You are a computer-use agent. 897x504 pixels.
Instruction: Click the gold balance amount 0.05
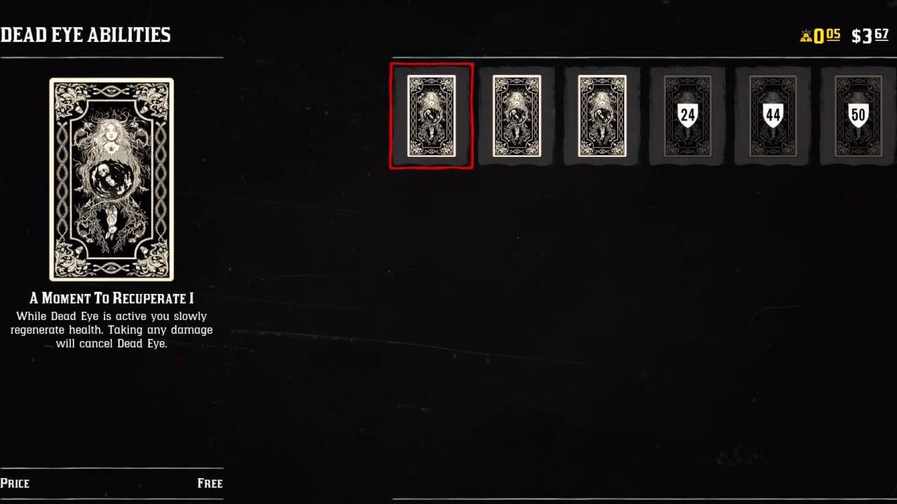827,36
